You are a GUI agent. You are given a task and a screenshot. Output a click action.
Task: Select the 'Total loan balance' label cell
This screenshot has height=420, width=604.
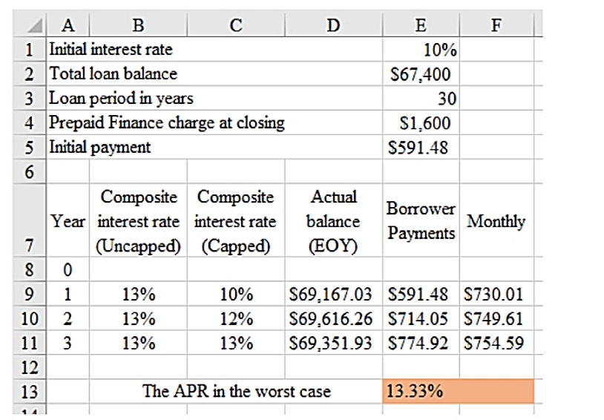(x=113, y=74)
